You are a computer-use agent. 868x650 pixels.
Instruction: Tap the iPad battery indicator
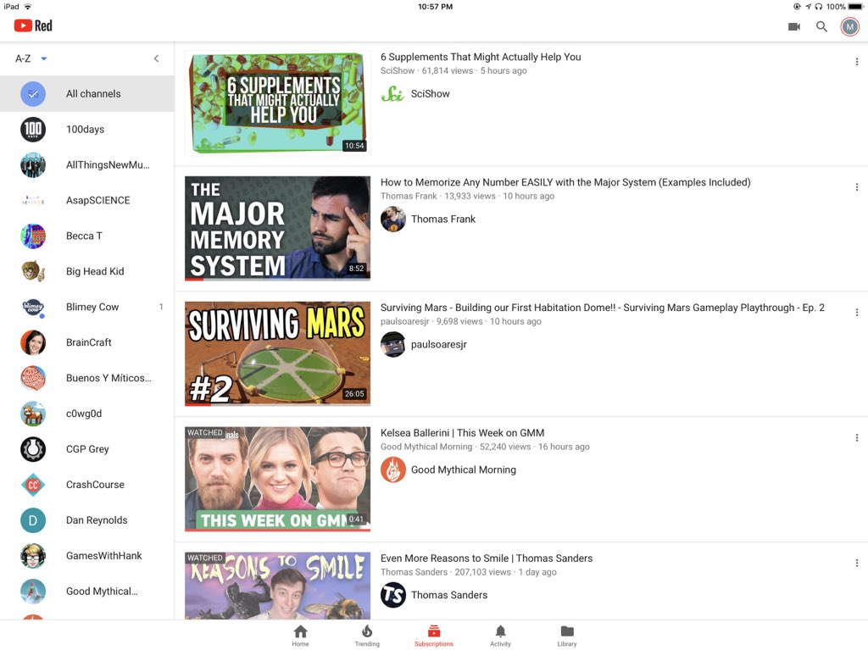[854, 7]
